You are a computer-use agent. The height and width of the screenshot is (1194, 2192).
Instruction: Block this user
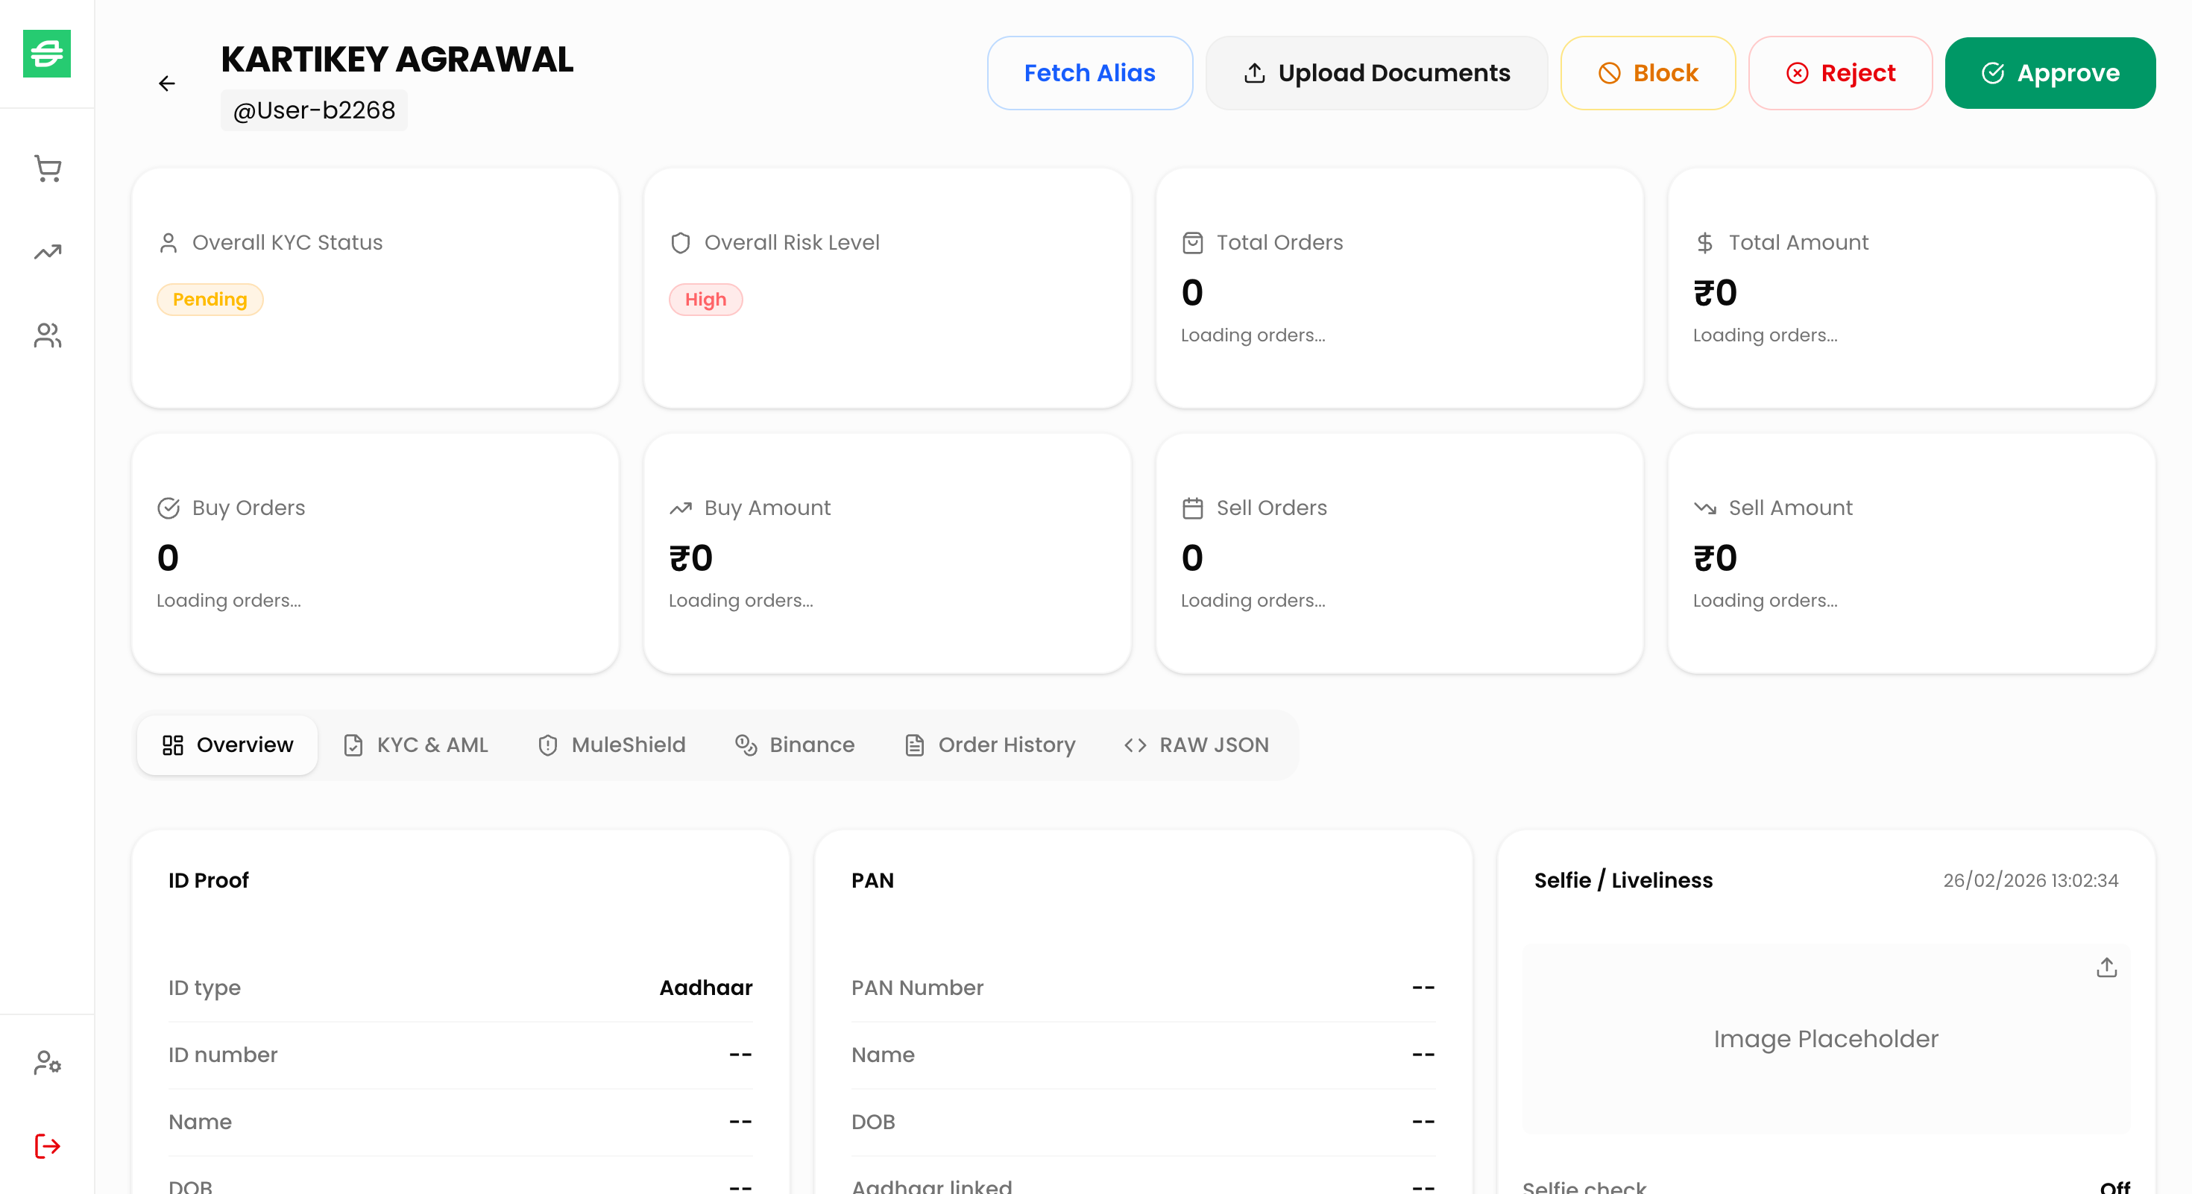(x=1648, y=73)
